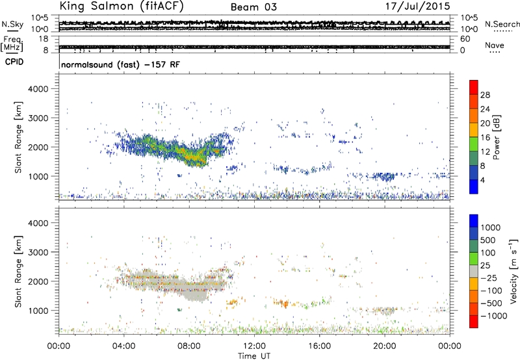Screen dimensions: 520x360
Task: Click the '60' Nave axis tick
Action: click(x=465, y=39)
